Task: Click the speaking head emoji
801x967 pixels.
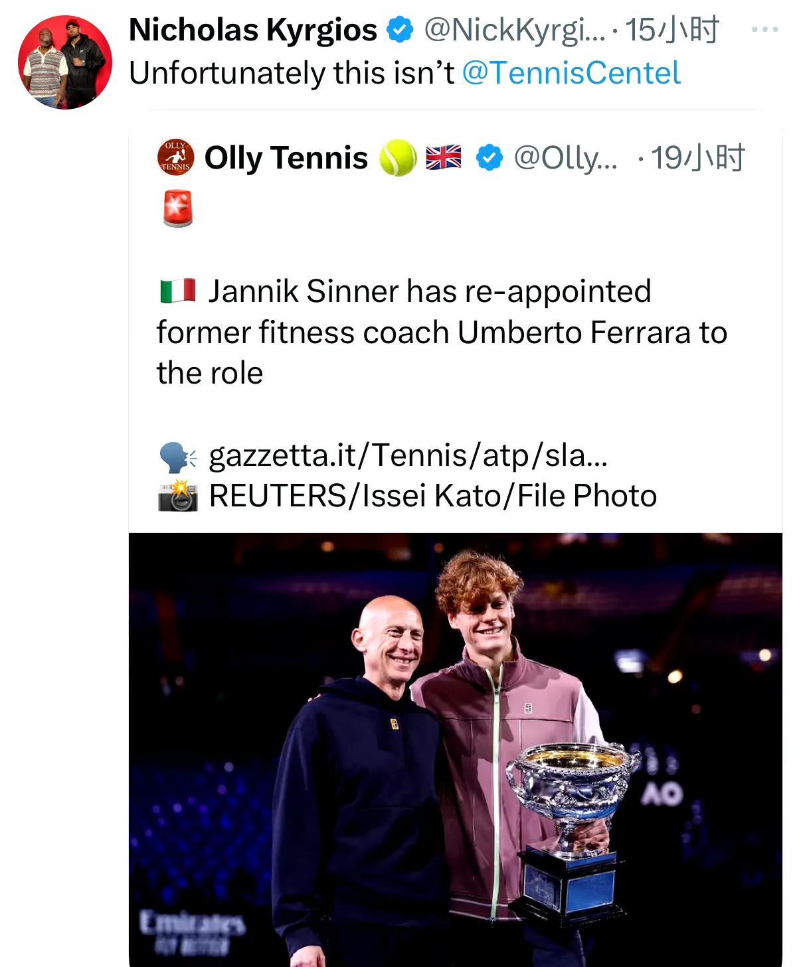Action: coord(177,457)
